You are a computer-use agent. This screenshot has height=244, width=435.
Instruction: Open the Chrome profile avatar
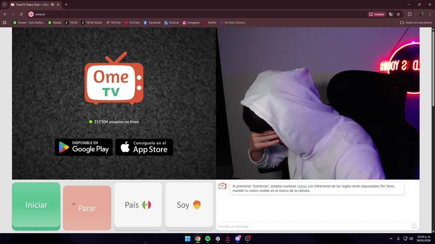(x=422, y=14)
